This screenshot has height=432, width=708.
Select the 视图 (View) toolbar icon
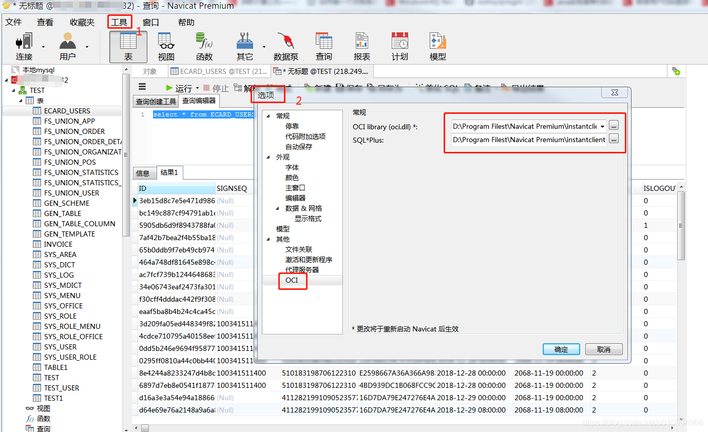click(166, 46)
